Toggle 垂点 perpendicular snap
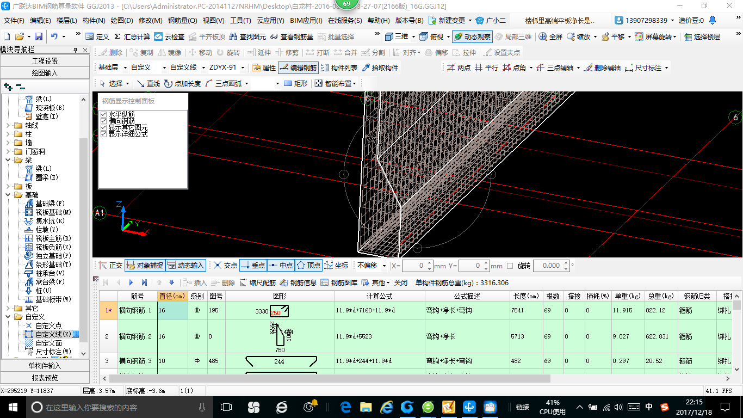Viewport: 743px width, 418px height. (x=253, y=266)
